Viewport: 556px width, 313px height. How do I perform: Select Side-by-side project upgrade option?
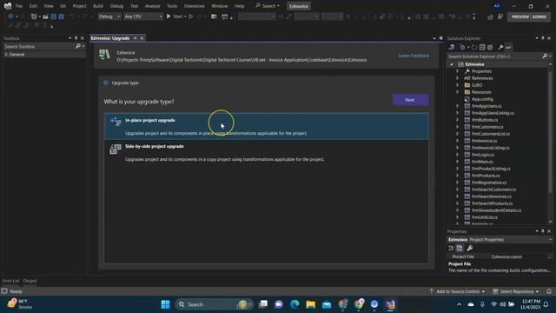267,153
